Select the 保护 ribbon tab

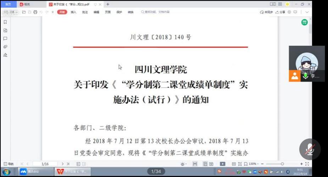click(119, 12)
